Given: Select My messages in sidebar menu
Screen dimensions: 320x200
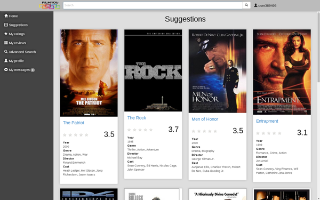Looking at the screenshot, I should pos(19,70).
